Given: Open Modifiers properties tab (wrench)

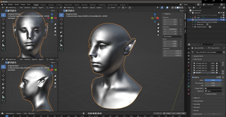Looking at the screenshot, I should pyautogui.click(x=189, y=73).
